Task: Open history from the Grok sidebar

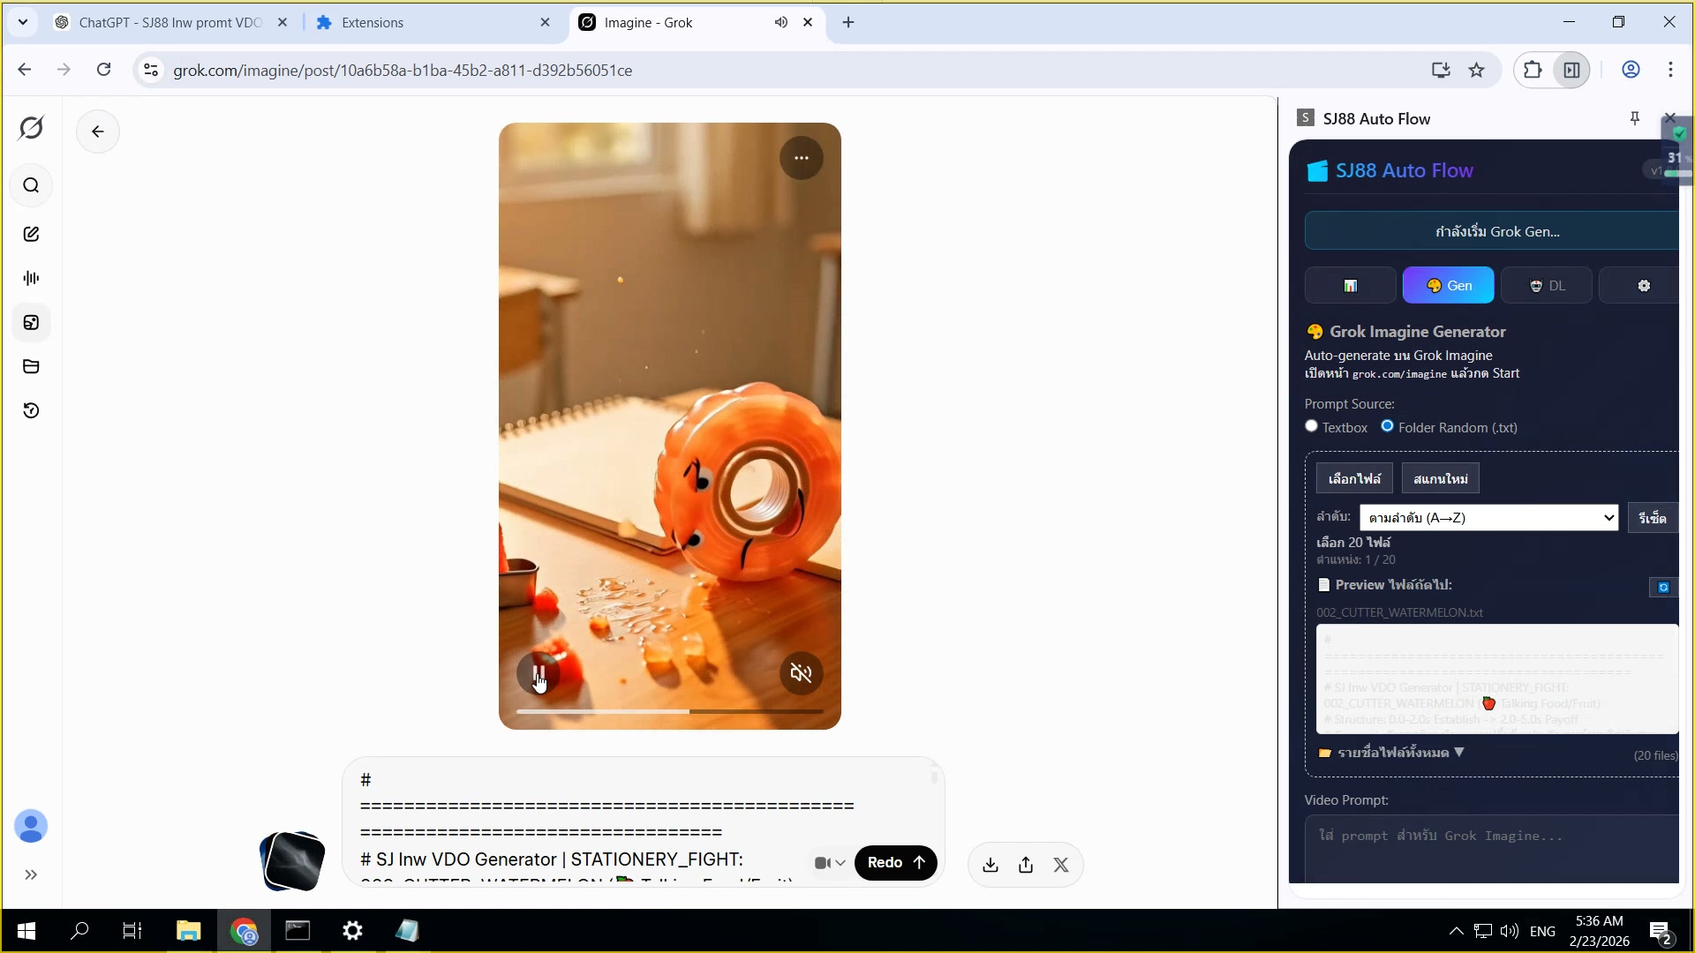Action: click(32, 411)
